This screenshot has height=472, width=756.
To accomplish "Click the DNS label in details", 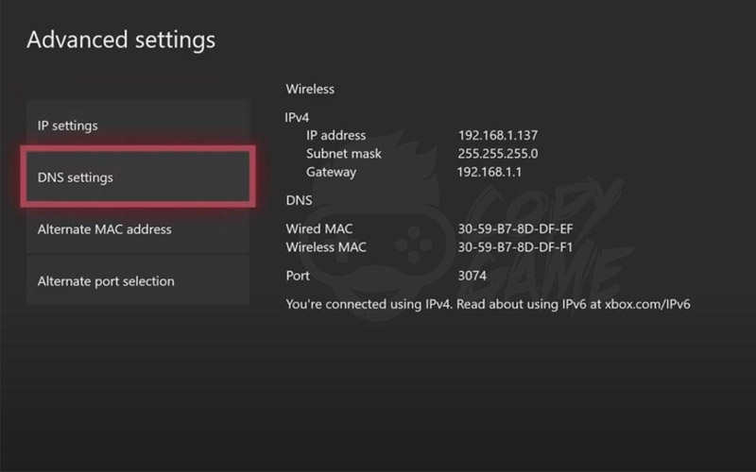I will pyautogui.click(x=299, y=200).
